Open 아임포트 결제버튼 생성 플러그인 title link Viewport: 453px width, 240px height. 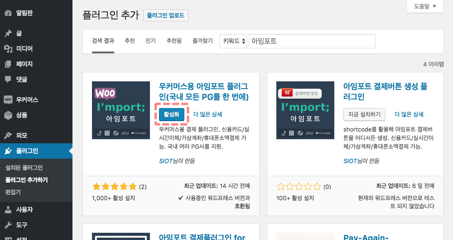tap(386, 92)
